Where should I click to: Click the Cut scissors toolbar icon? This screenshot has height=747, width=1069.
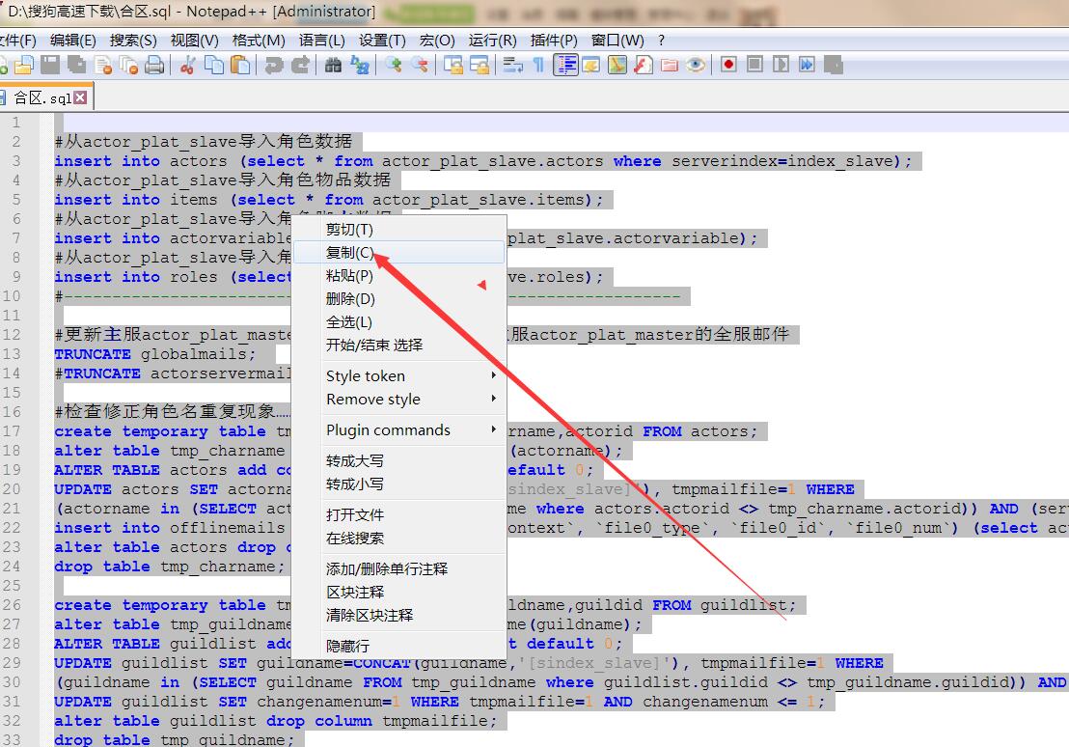[188, 65]
